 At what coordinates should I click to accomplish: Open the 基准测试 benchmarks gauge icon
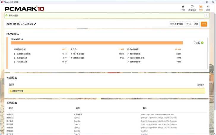coord(192,7)
